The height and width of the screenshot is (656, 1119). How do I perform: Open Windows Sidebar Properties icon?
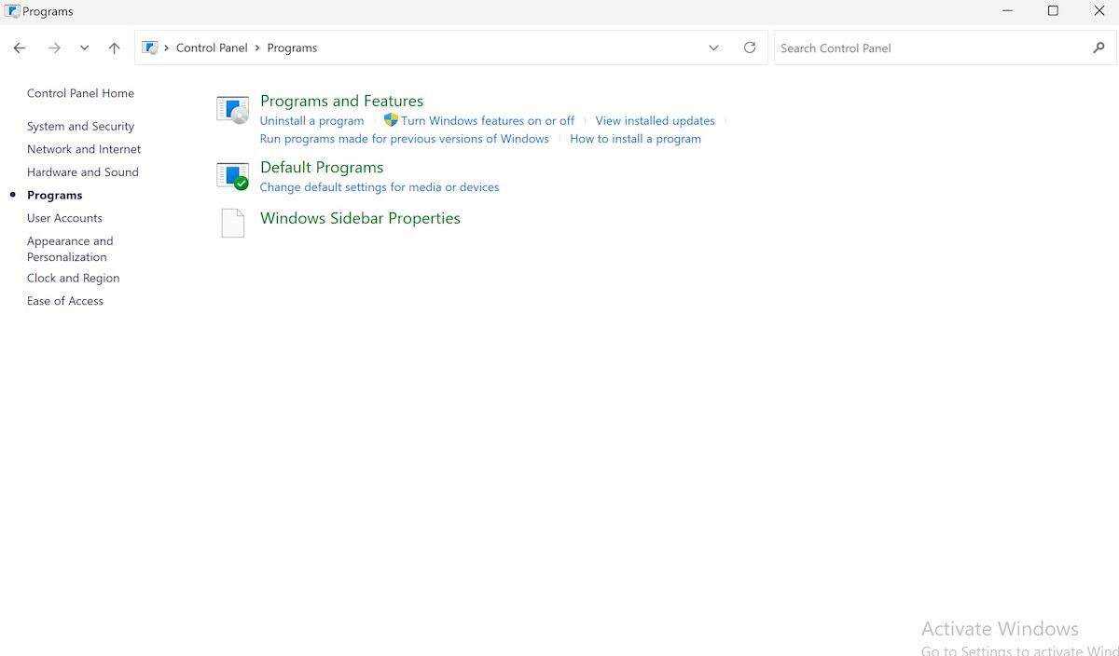(x=232, y=223)
